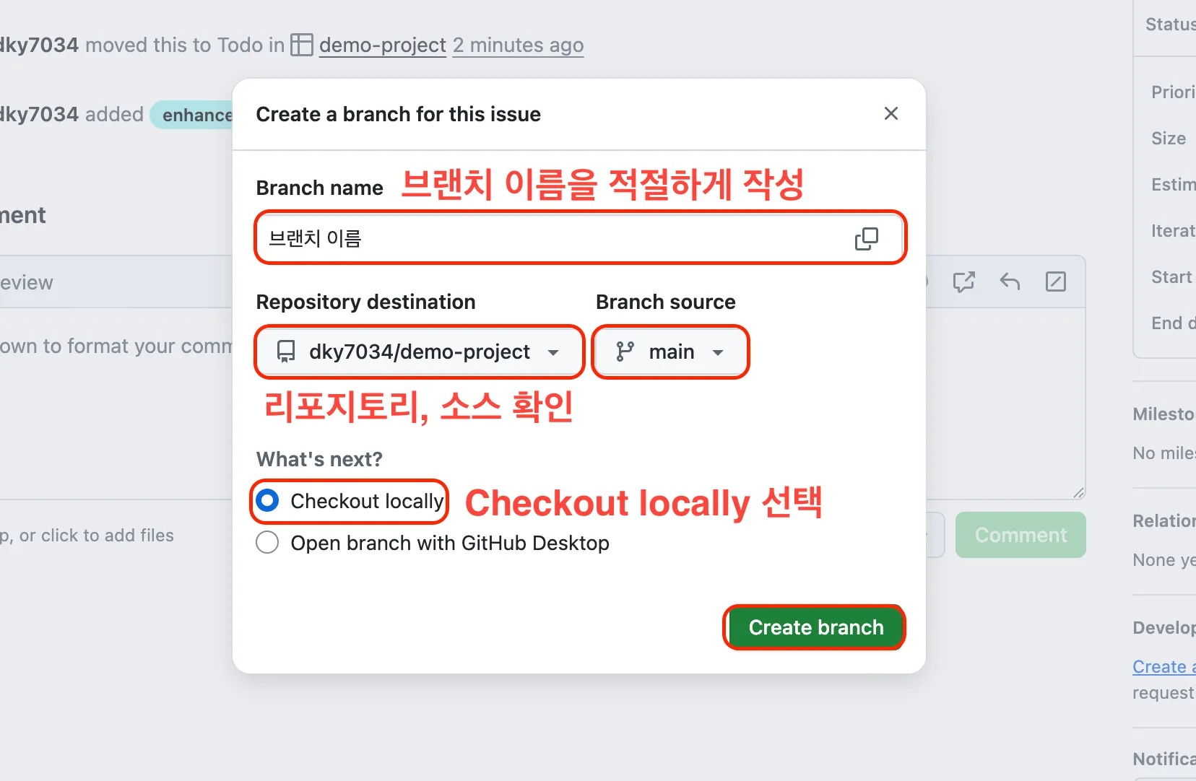Confirm with the green Create branch button
The image size is (1196, 781).
[x=815, y=627]
